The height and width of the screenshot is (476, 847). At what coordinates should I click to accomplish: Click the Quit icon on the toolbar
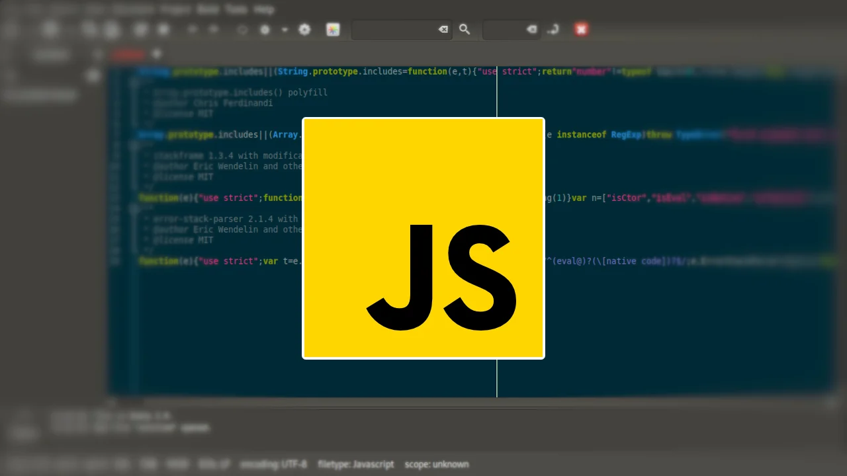pos(581,29)
